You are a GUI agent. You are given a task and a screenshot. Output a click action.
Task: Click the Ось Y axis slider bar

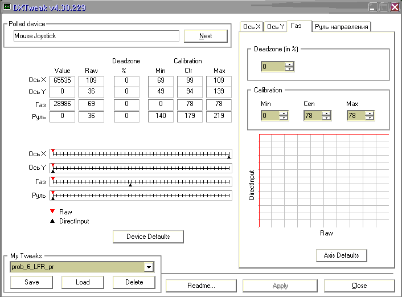pos(141,168)
